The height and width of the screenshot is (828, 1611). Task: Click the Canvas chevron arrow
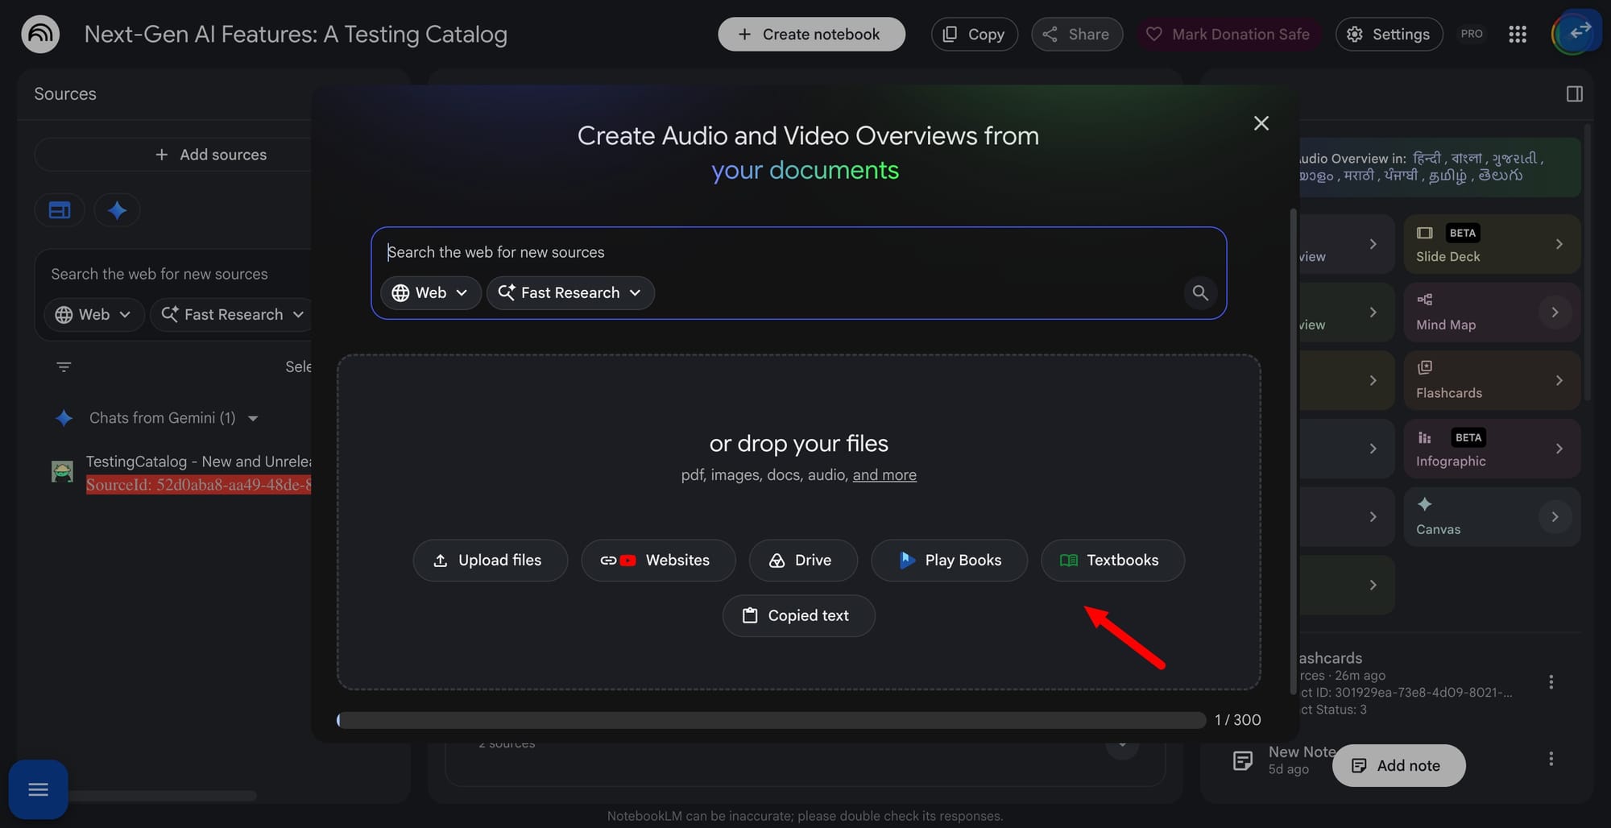coord(1555,517)
